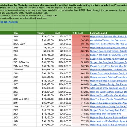This screenshot has height=127, width=127.
Task: Open Help My Dad Recover link
Action: 109,118
